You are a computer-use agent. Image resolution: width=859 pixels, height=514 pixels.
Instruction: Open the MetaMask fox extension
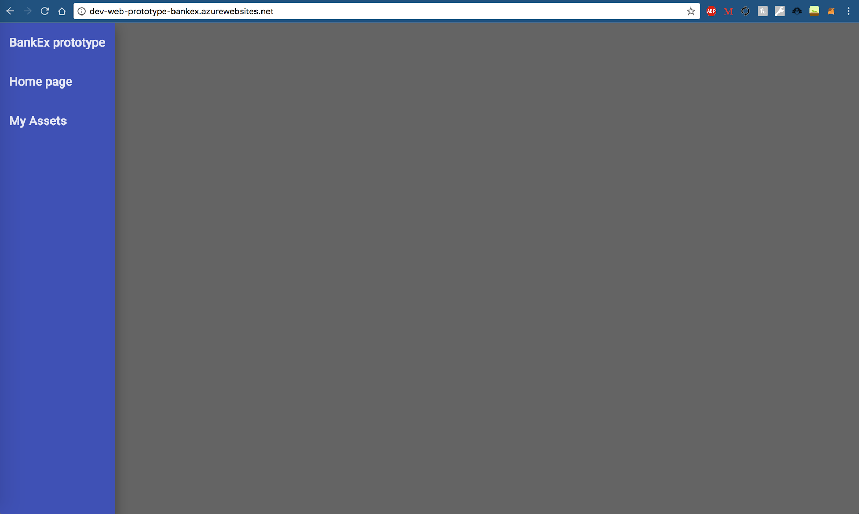(x=831, y=11)
